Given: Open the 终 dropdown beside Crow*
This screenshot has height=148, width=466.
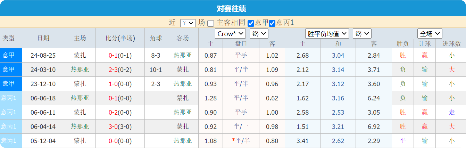Looking at the screenshot, I should click(259, 34).
